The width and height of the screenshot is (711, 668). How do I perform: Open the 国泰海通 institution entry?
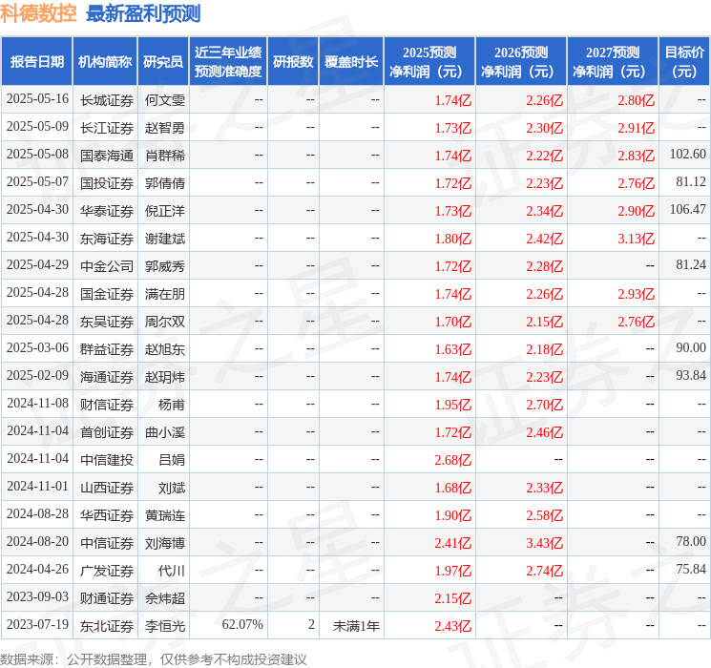(106, 155)
